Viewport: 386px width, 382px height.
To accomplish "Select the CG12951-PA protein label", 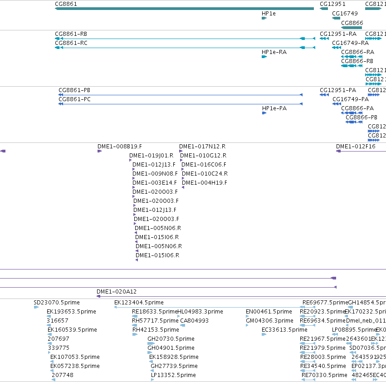I will coord(338,90).
